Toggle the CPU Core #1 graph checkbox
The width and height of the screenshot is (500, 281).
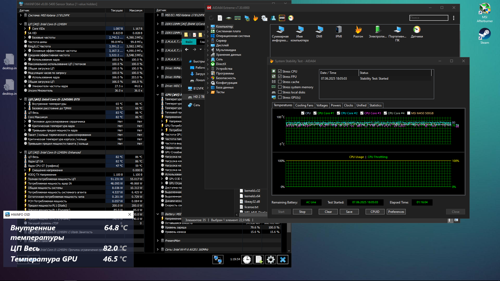tap(315, 113)
